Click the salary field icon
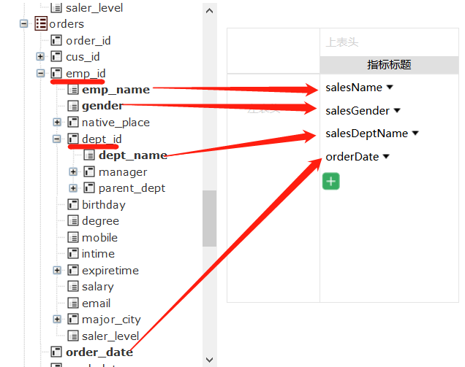This screenshot has height=367, width=465. click(73, 286)
